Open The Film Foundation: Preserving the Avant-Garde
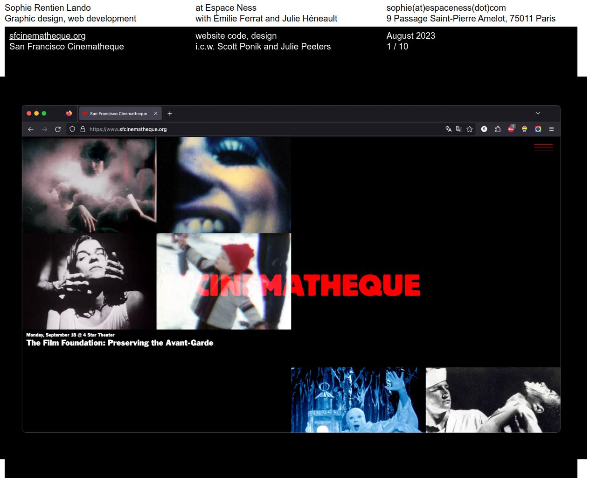 [x=120, y=343]
